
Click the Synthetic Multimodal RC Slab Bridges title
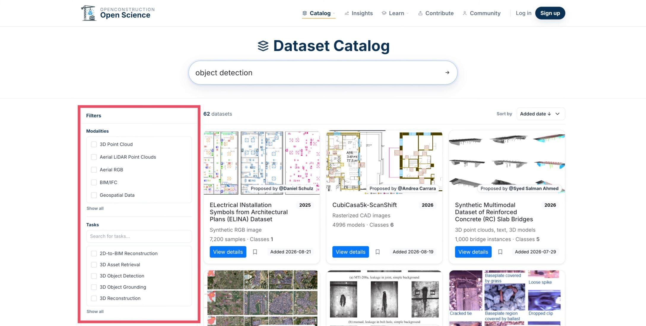tap(494, 212)
